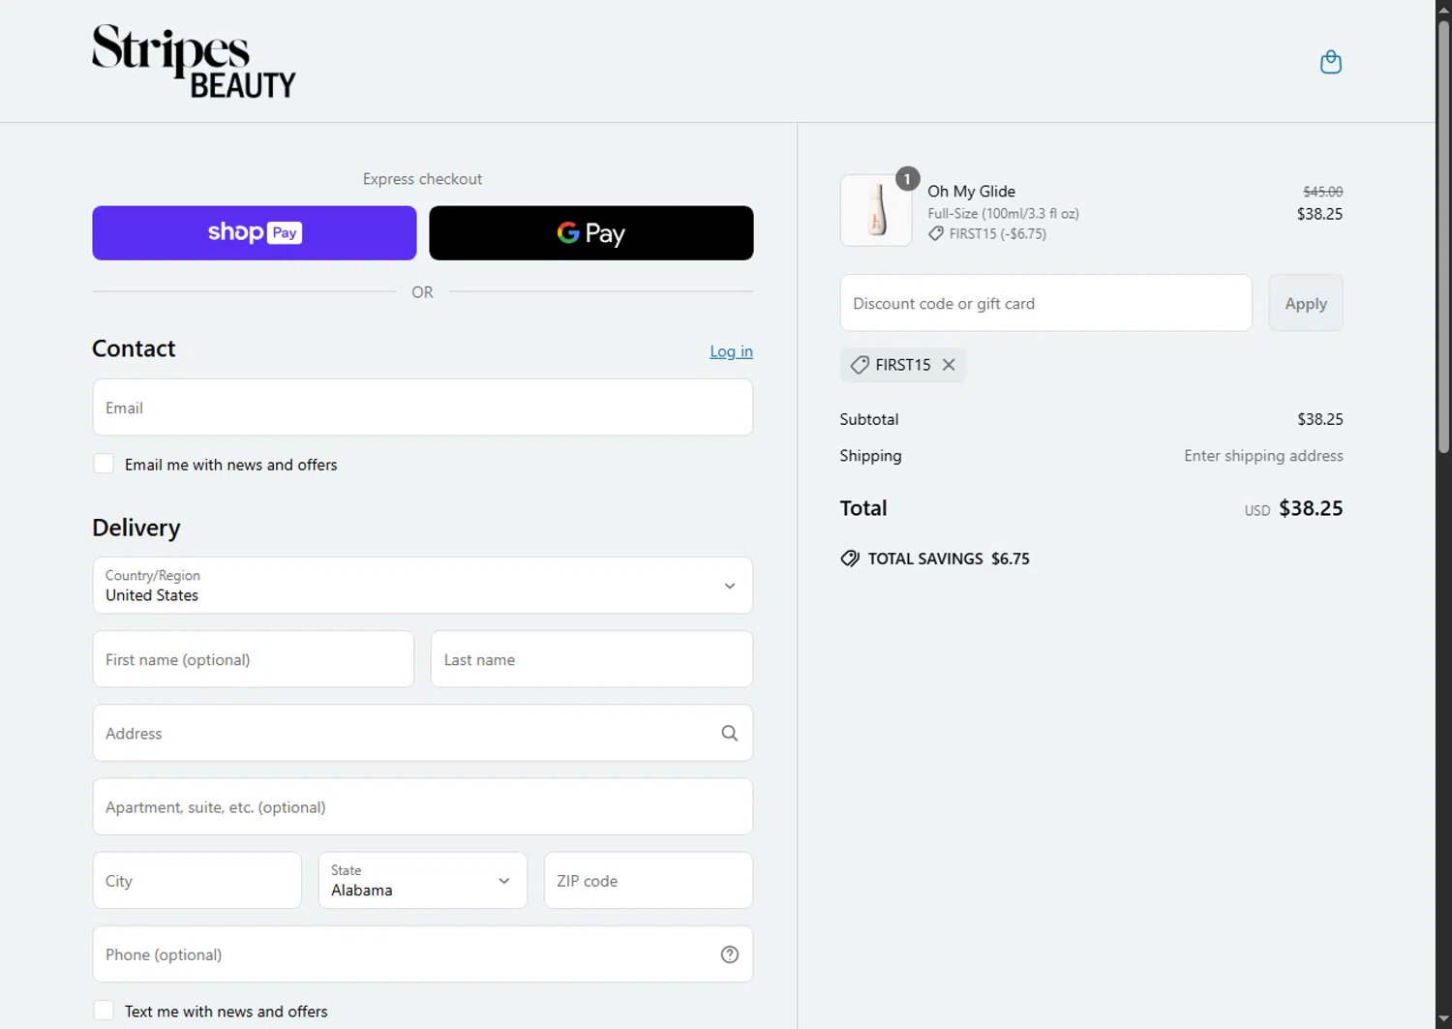Click the TOTAL SAVINGS $6.75 text
Screen dimensions: 1452x1029
click(x=949, y=559)
